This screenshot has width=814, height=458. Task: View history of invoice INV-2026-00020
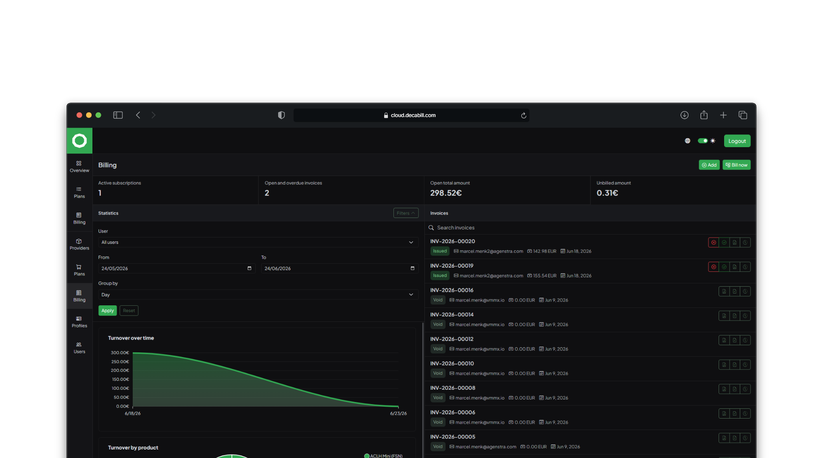pos(745,243)
